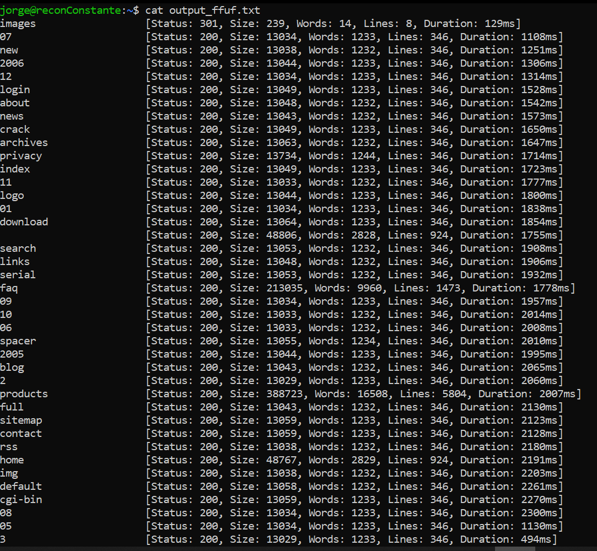Select the 'download' result row

tap(24, 222)
